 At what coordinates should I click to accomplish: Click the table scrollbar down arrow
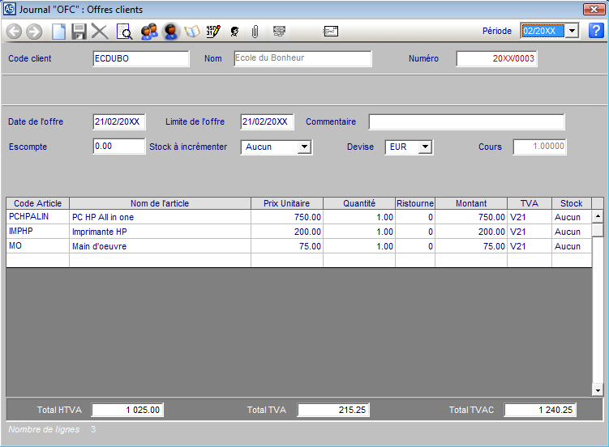[x=598, y=390]
